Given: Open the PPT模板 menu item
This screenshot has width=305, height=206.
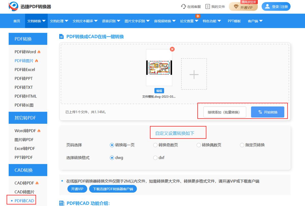Looking at the screenshot, I should [234, 21].
